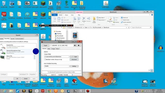Image resolution: width=165 pixels, height=93 pixels.
Task: Open Internet Explorer from the taskbar
Action: pos(5,91)
